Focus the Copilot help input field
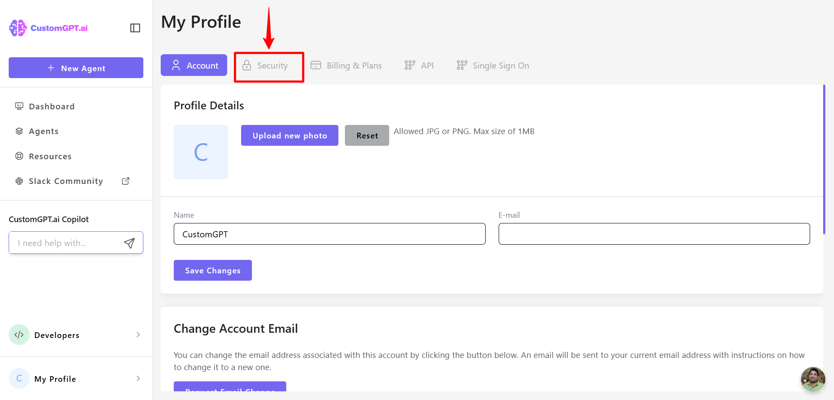 point(76,243)
